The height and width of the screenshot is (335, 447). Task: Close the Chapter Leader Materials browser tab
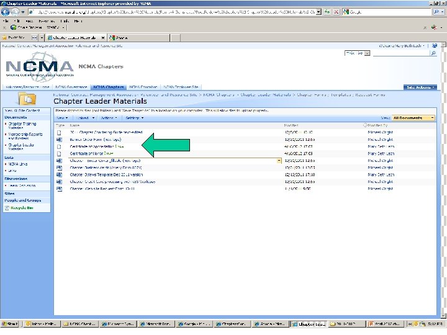pyautogui.click(x=103, y=38)
